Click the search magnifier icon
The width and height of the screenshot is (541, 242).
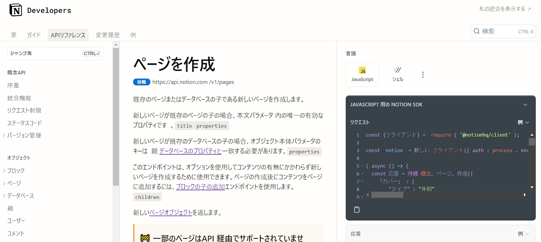[477, 31]
